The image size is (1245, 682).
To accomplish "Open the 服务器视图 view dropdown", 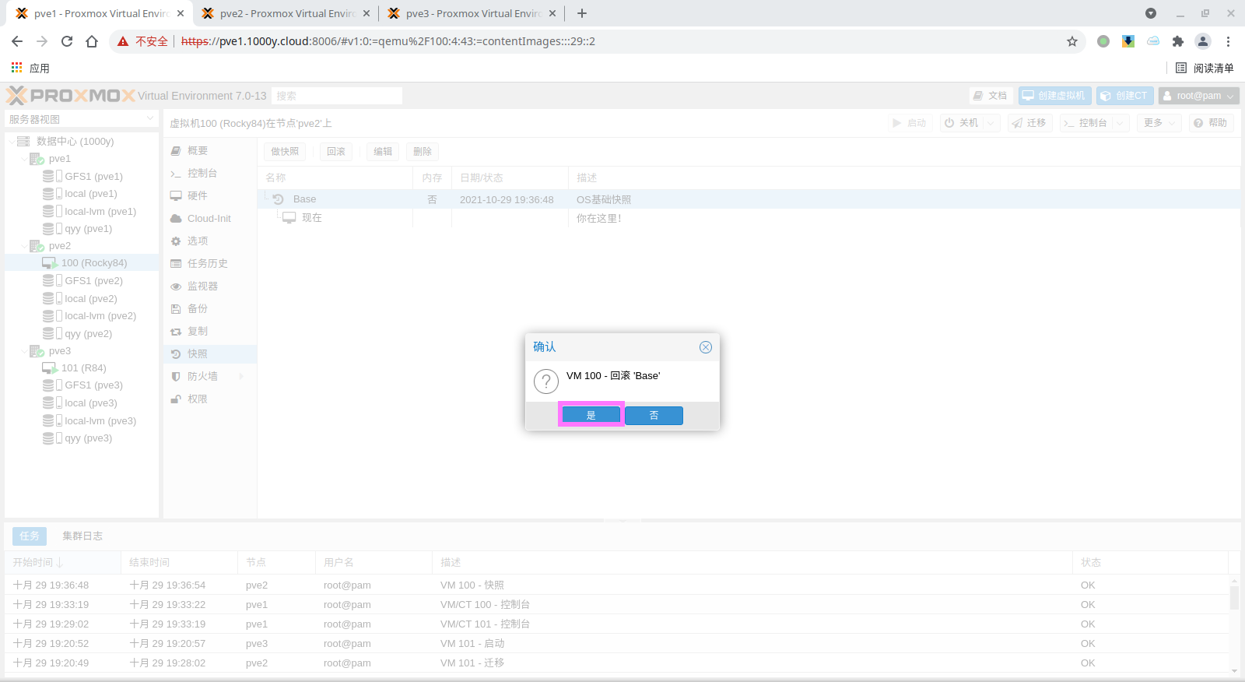I will tap(82, 119).
